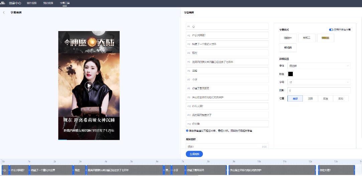
Task: Play the video preview
Action: (89, 85)
